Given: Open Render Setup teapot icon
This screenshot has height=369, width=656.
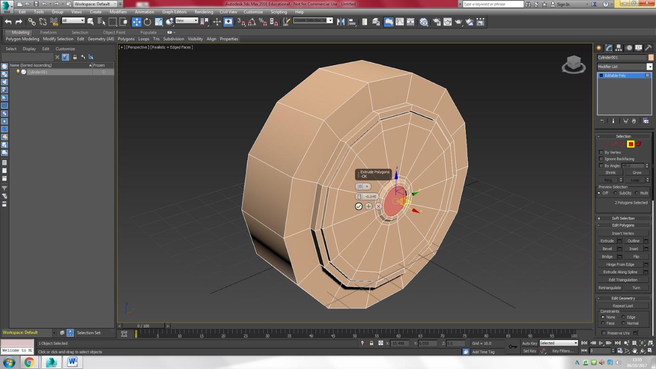Looking at the screenshot, I should (x=436, y=22).
